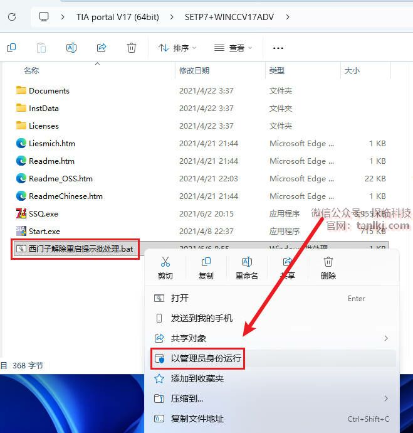Select 添加到收藏夹 in the context menu
The height and width of the screenshot is (433, 413).
click(x=272, y=378)
